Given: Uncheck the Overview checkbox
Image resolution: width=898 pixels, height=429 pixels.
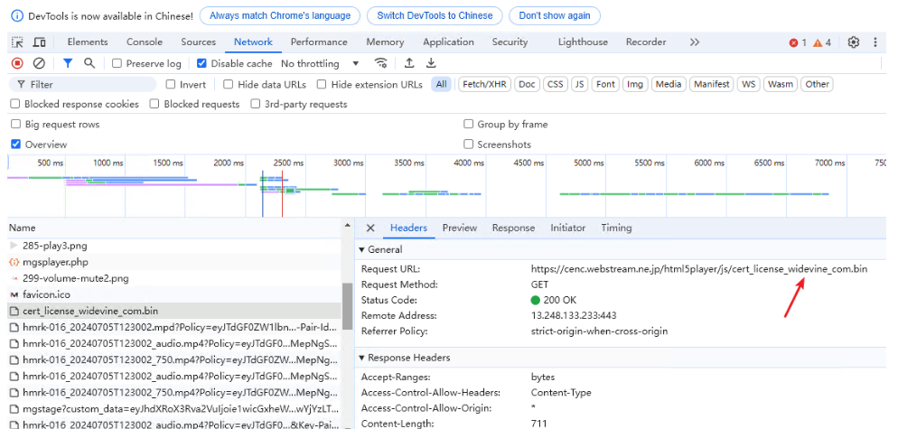Looking at the screenshot, I should coord(15,144).
